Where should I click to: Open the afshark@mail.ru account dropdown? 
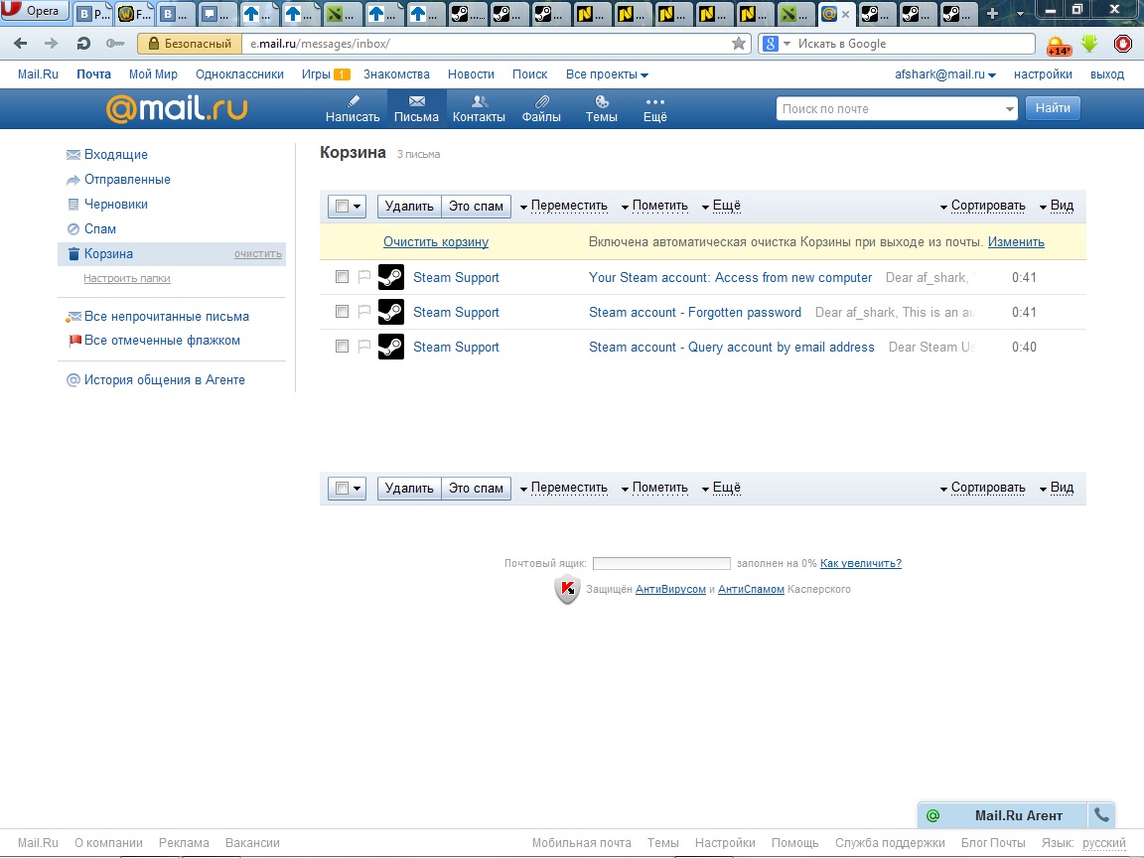pos(944,74)
